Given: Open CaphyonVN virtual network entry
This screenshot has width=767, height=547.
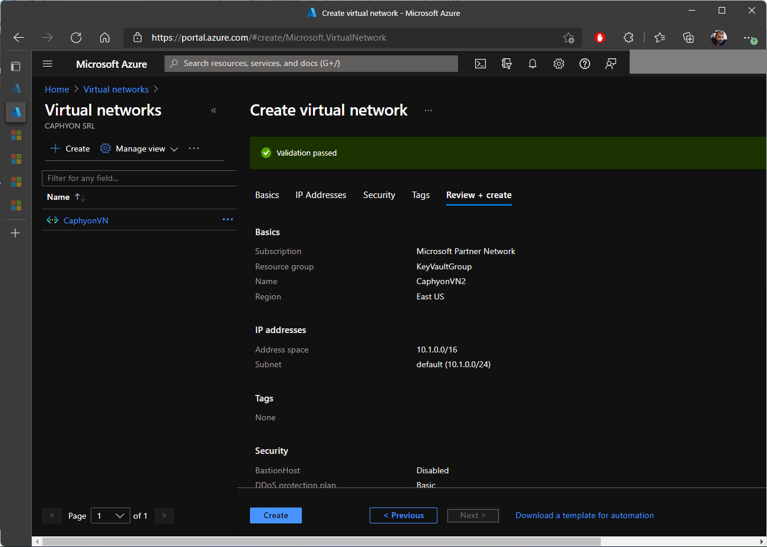Looking at the screenshot, I should tap(86, 220).
